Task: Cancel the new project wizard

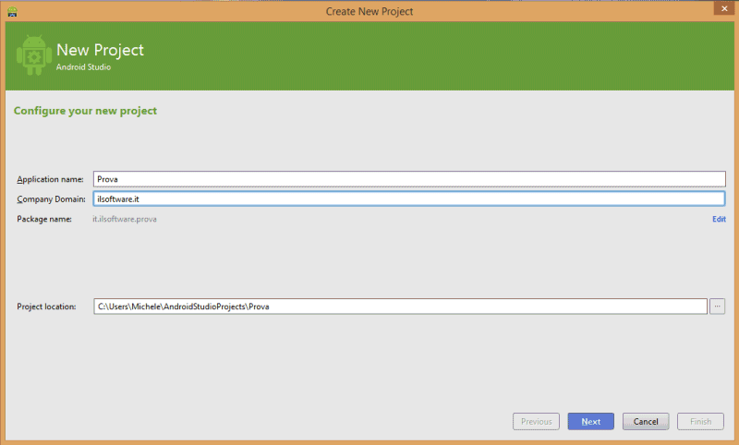Action: 645,421
